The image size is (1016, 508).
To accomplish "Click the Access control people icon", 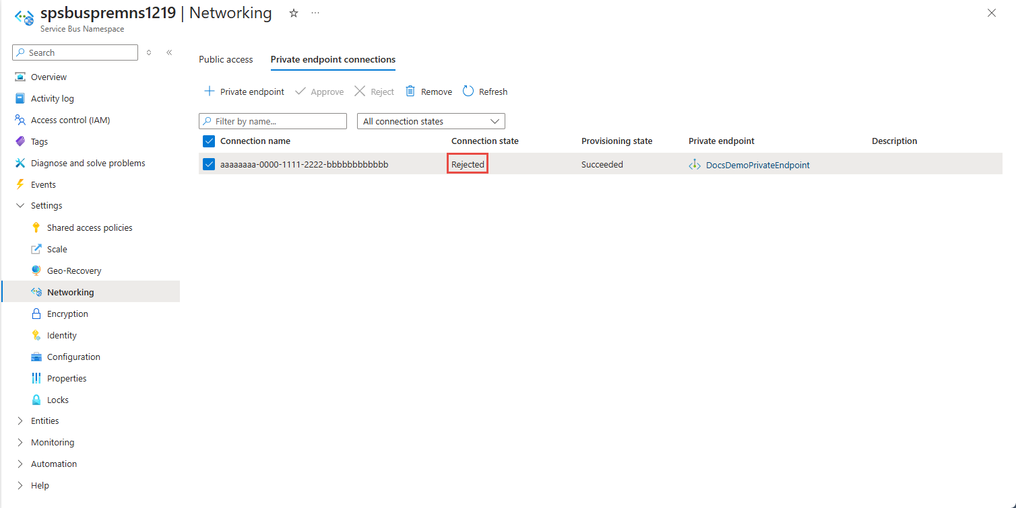I will tap(20, 120).
